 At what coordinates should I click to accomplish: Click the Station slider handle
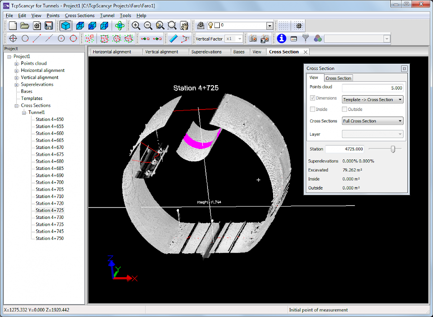tap(393, 149)
